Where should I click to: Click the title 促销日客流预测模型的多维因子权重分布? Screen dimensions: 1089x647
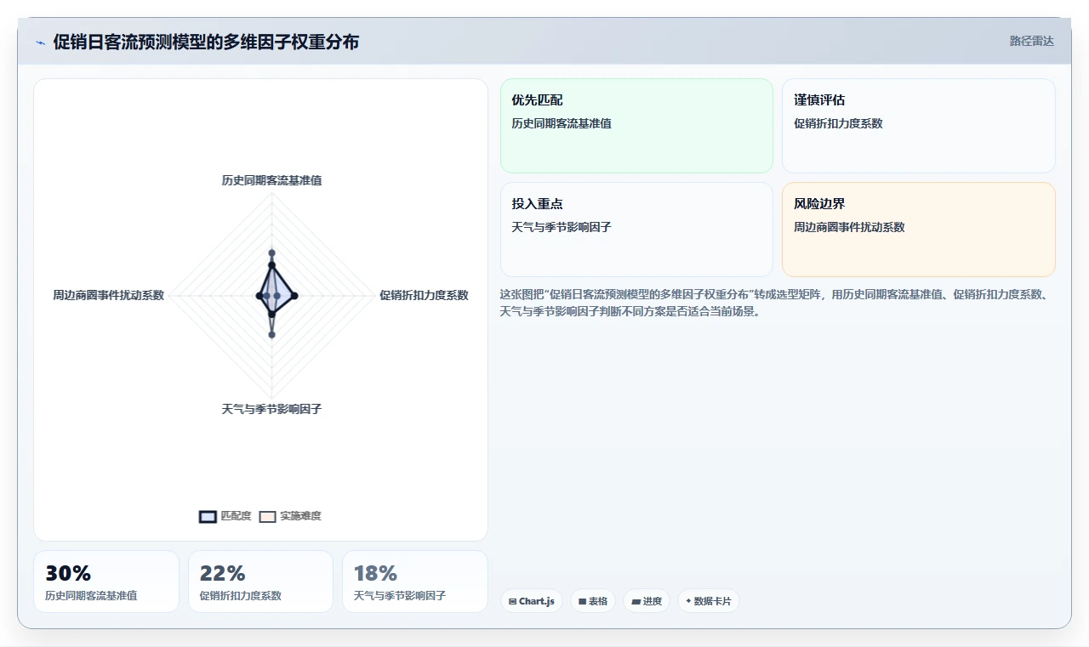click(206, 42)
